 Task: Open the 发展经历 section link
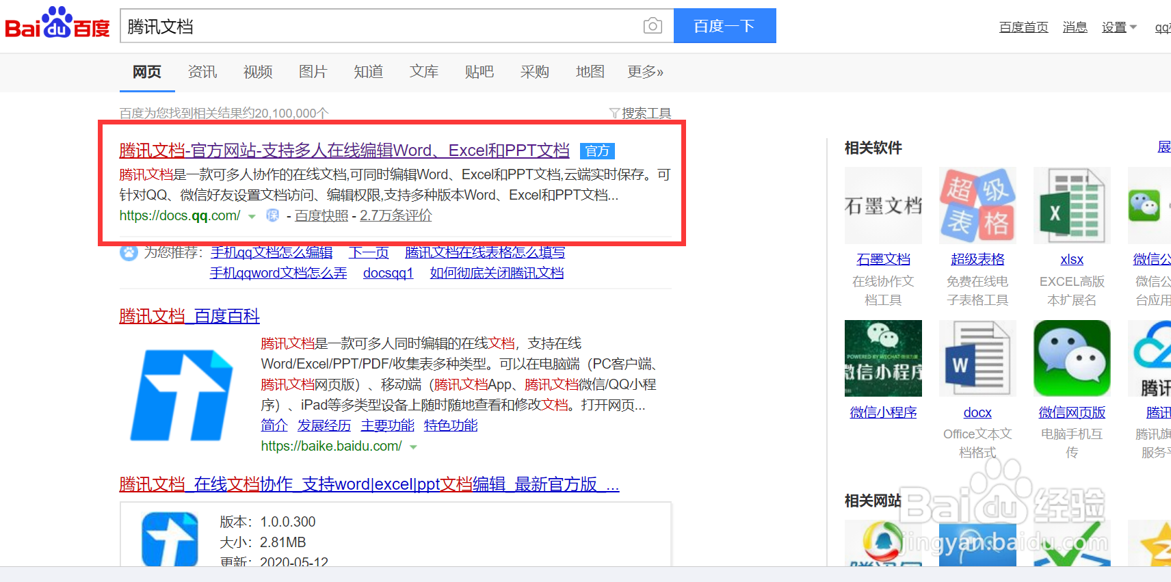324,425
